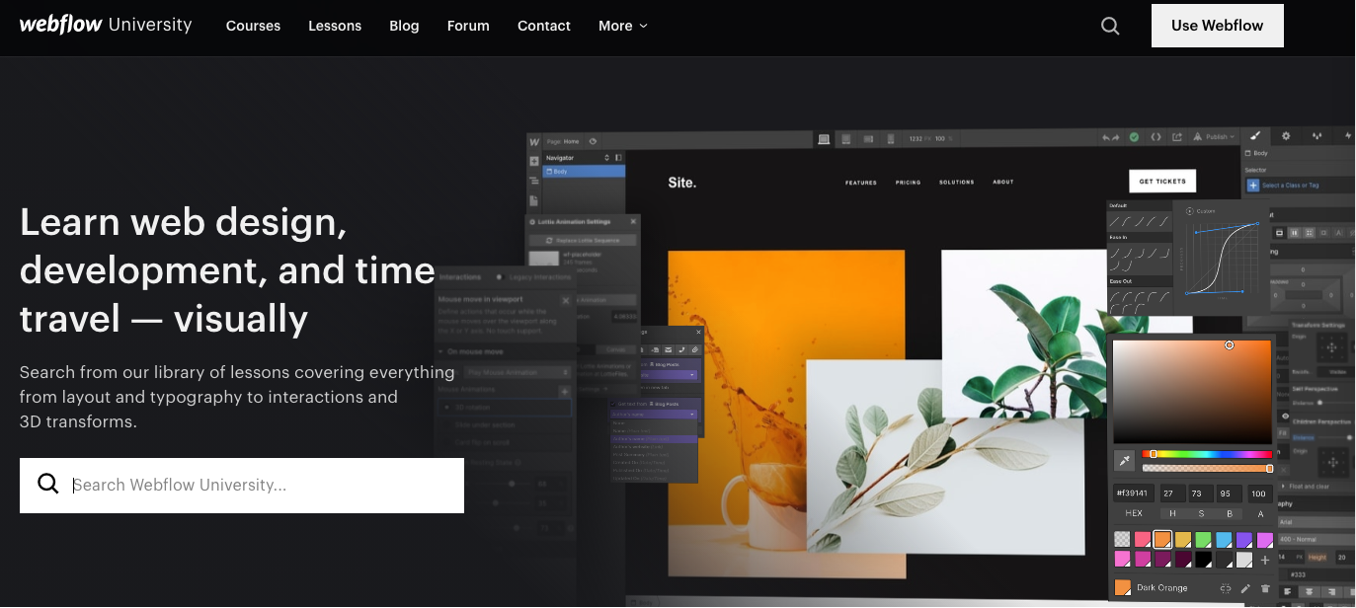Open the Contact page
Screen dimensions: 1356x608
(544, 26)
